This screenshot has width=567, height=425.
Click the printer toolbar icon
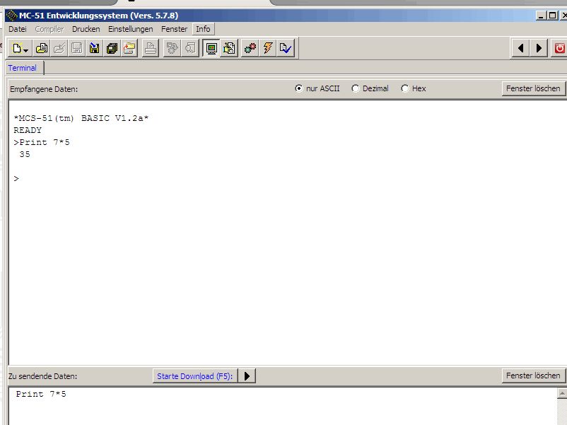point(151,48)
